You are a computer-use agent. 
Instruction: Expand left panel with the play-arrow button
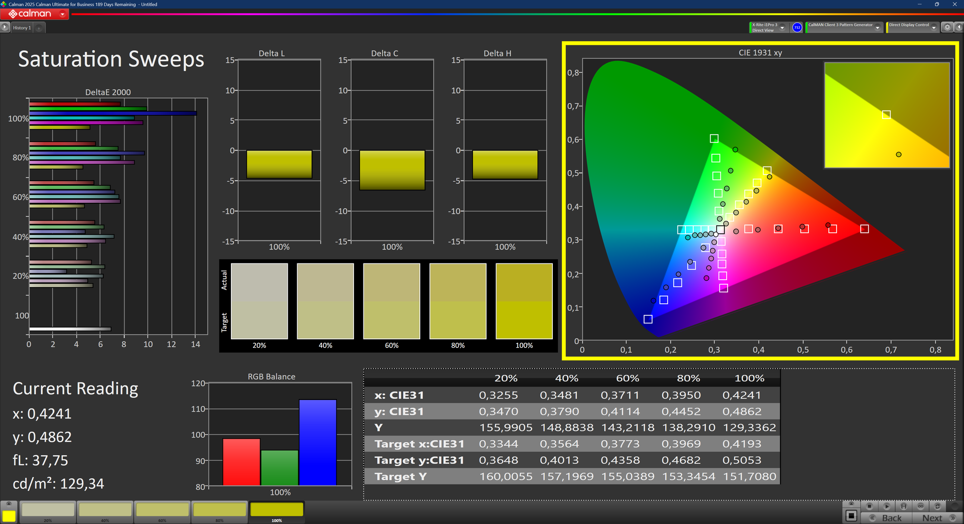pyautogui.click(x=5, y=28)
